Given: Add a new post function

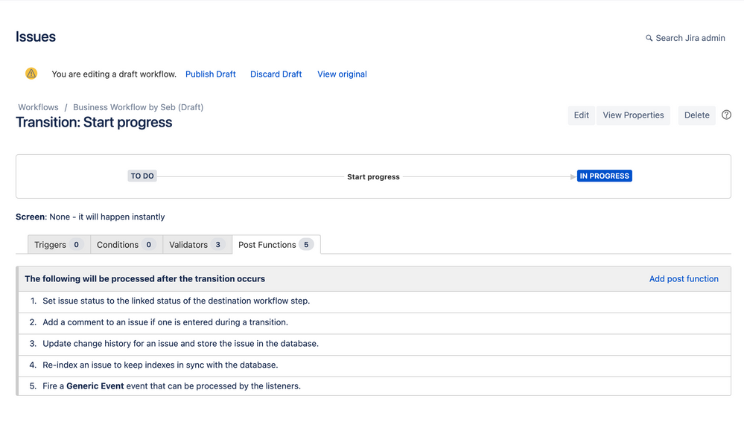Looking at the screenshot, I should coord(683,279).
